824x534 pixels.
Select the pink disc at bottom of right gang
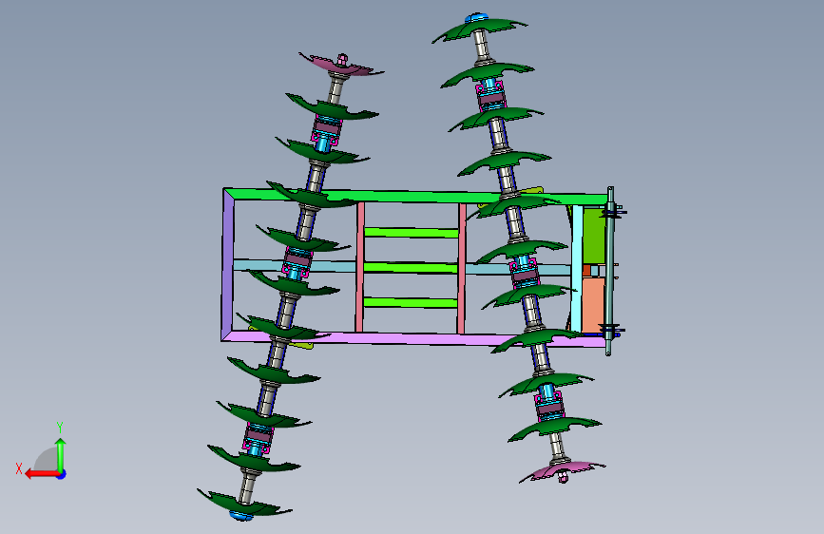click(x=563, y=470)
